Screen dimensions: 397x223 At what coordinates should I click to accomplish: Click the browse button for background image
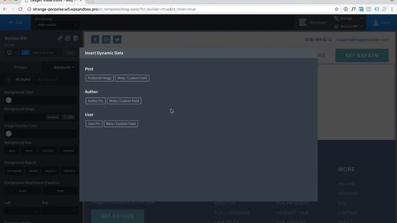click(53, 117)
